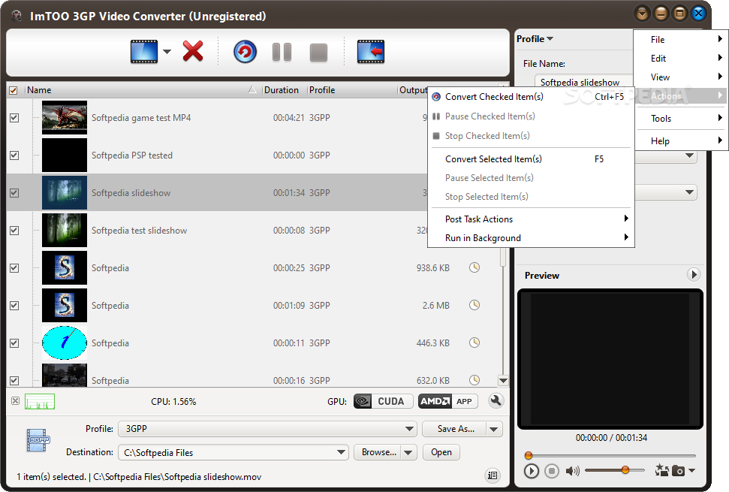This screenshot has width=729, height=492.
Task: Uncheck Softpedia test slideshow item
Action: [x=14, y=230]
